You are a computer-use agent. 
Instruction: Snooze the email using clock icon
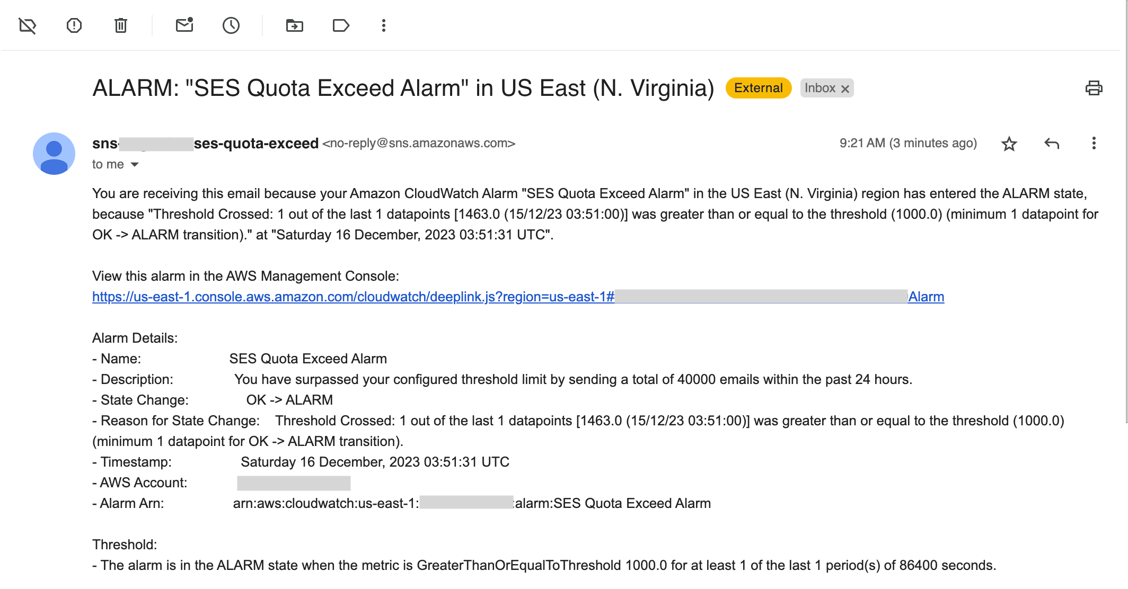click(x=231, y=25)
